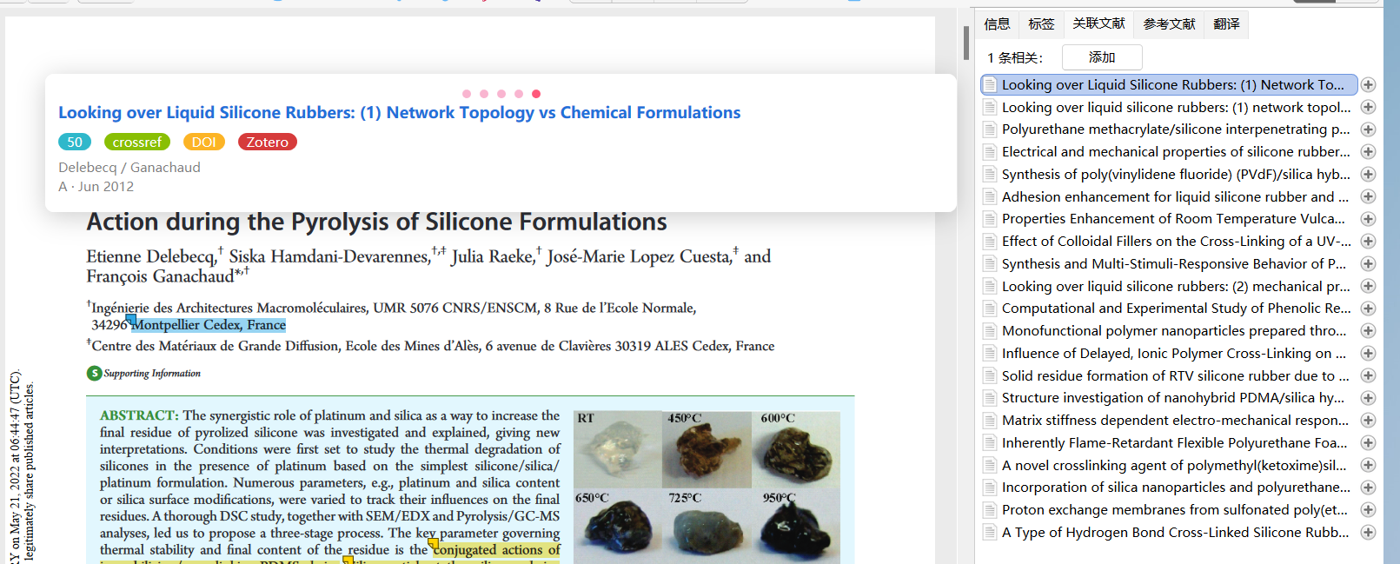Select row 'Looking over liquid silicone rubbers: (1) network topol...'
Viewport: 1400px width, 564px height.
tap(1169, 107)
